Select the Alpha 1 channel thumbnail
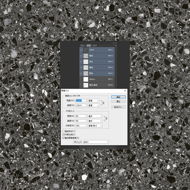 (x=85, y=79)
